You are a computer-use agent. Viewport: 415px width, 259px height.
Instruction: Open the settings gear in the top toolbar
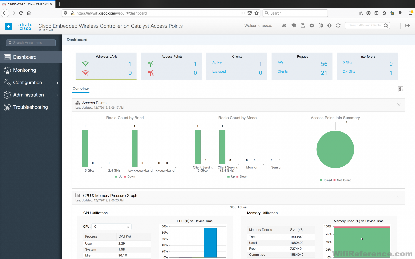[312, 25]
